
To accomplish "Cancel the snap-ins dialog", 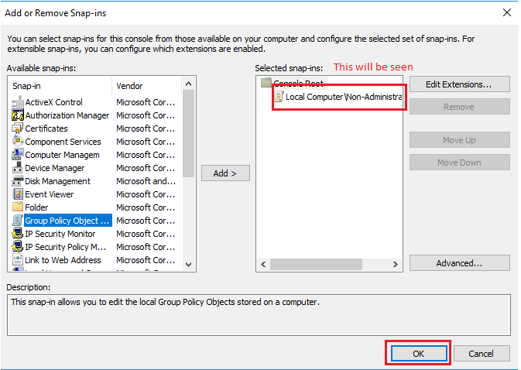I will [x=482, y=353].
